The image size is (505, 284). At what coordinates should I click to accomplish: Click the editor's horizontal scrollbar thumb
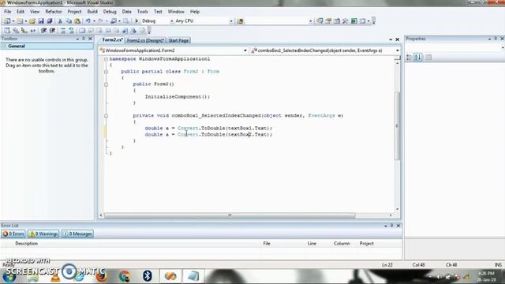[230, 215]
